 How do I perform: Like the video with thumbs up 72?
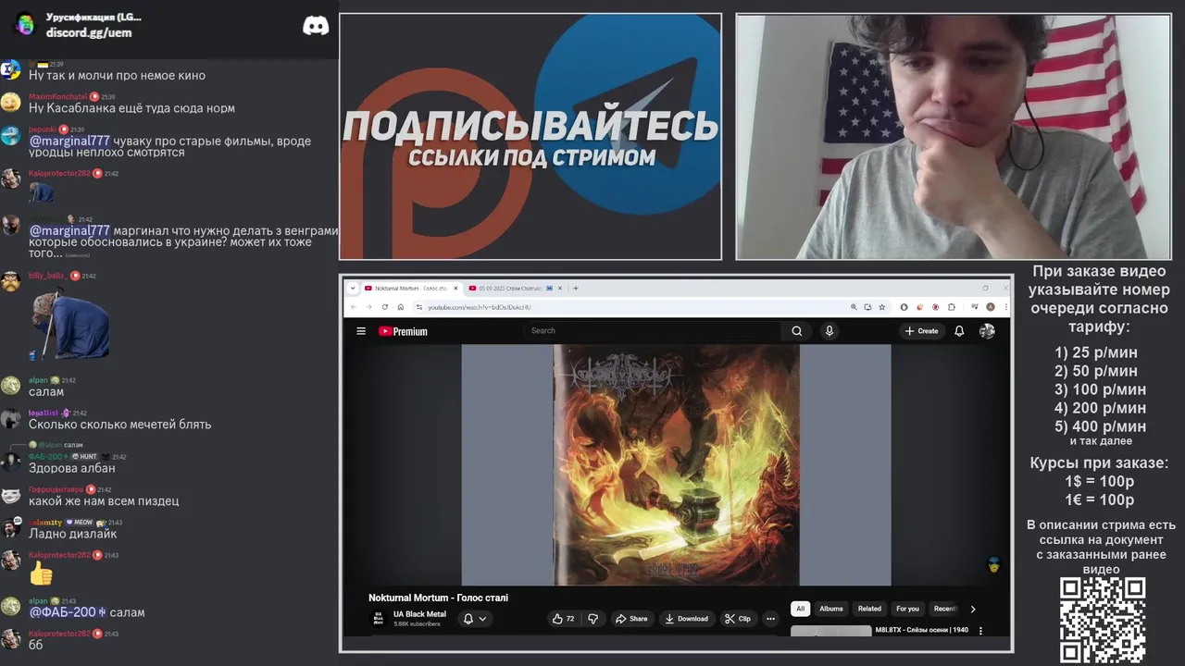563,619
